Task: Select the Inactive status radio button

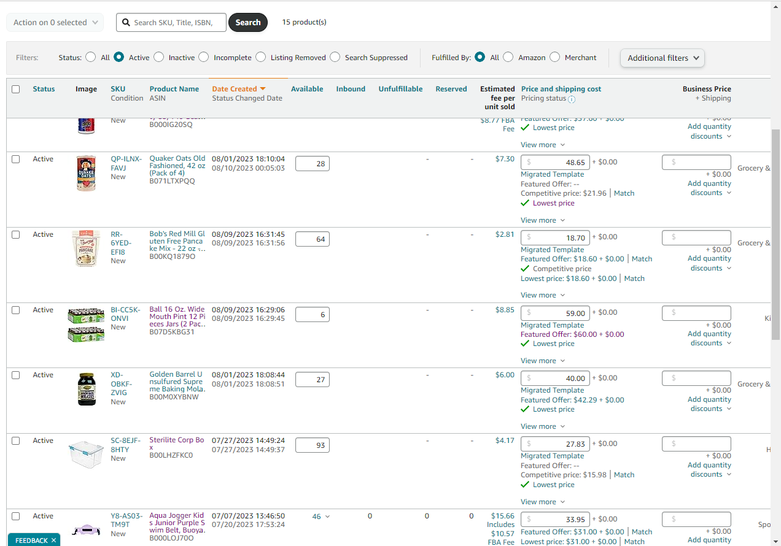Action: click(x=159, y=57)
